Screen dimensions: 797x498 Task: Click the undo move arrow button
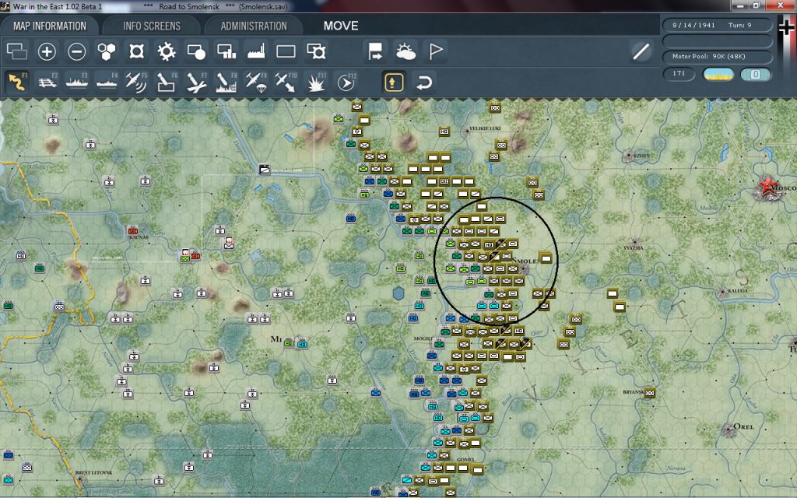(423, 82)
